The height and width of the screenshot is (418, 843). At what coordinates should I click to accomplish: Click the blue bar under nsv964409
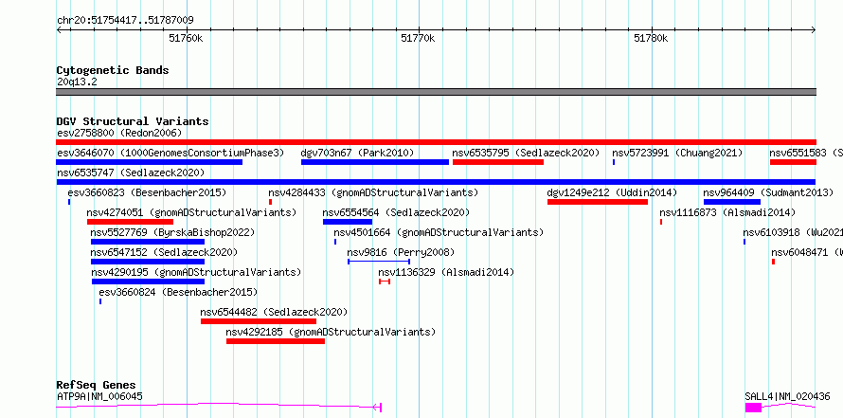click(732, 202)
